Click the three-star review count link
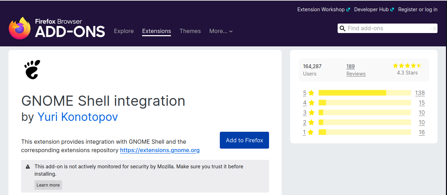 pos(422,112)
